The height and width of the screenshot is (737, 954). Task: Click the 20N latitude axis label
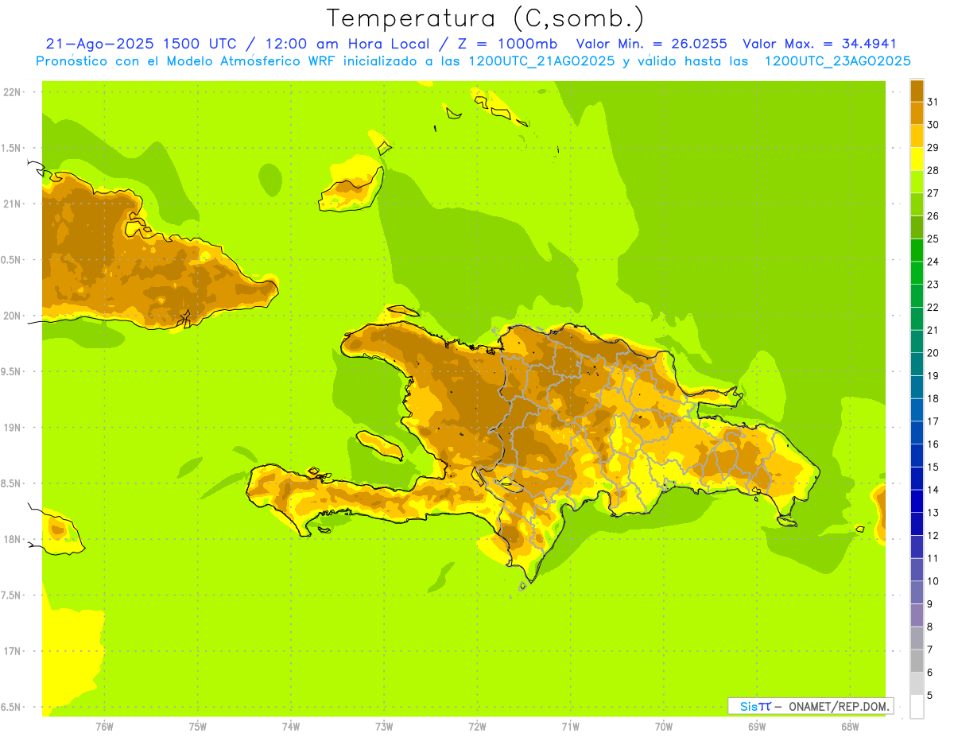(x=12, y=316)
